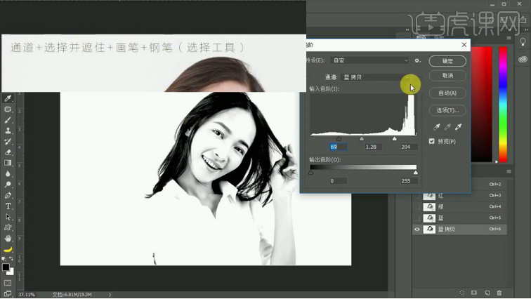Click the output black slider handle

click(310, 173)
